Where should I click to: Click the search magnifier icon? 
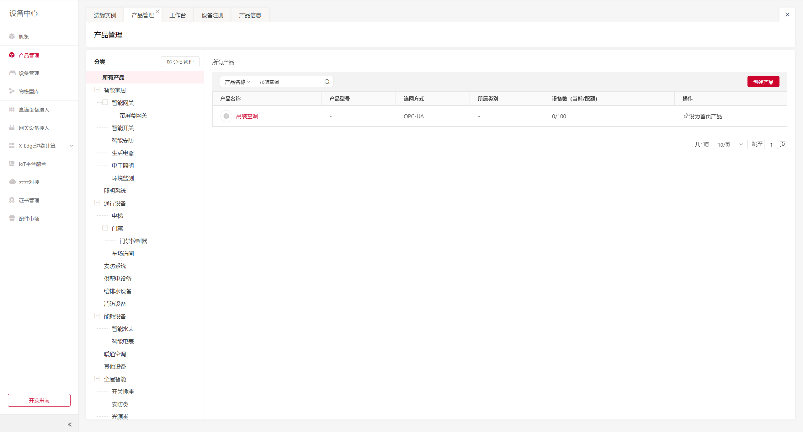click(x=327, y=82)
